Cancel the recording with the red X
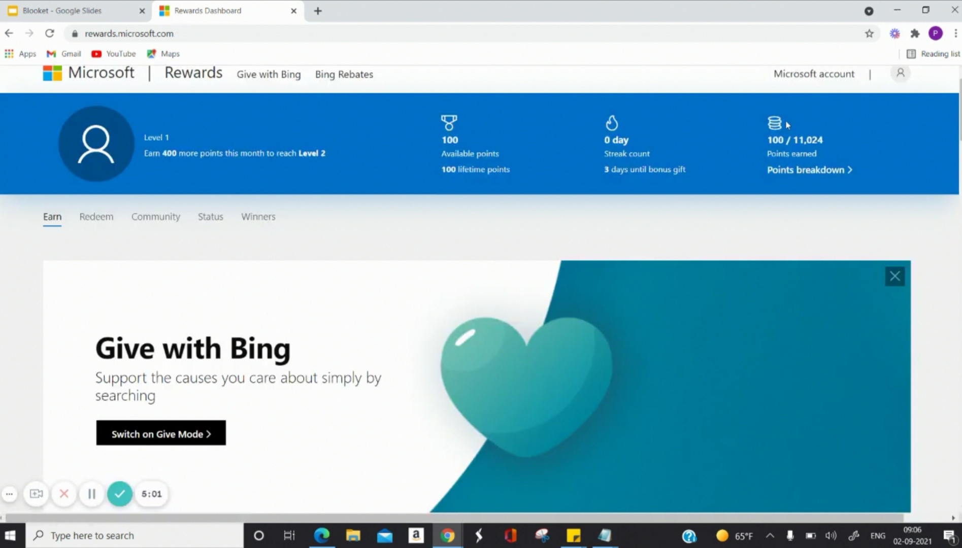This screenshot has height=548, width=962. [x=64, y=494]
